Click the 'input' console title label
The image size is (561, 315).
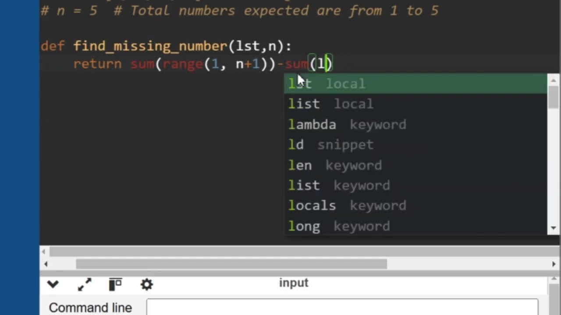pos(294,283)
